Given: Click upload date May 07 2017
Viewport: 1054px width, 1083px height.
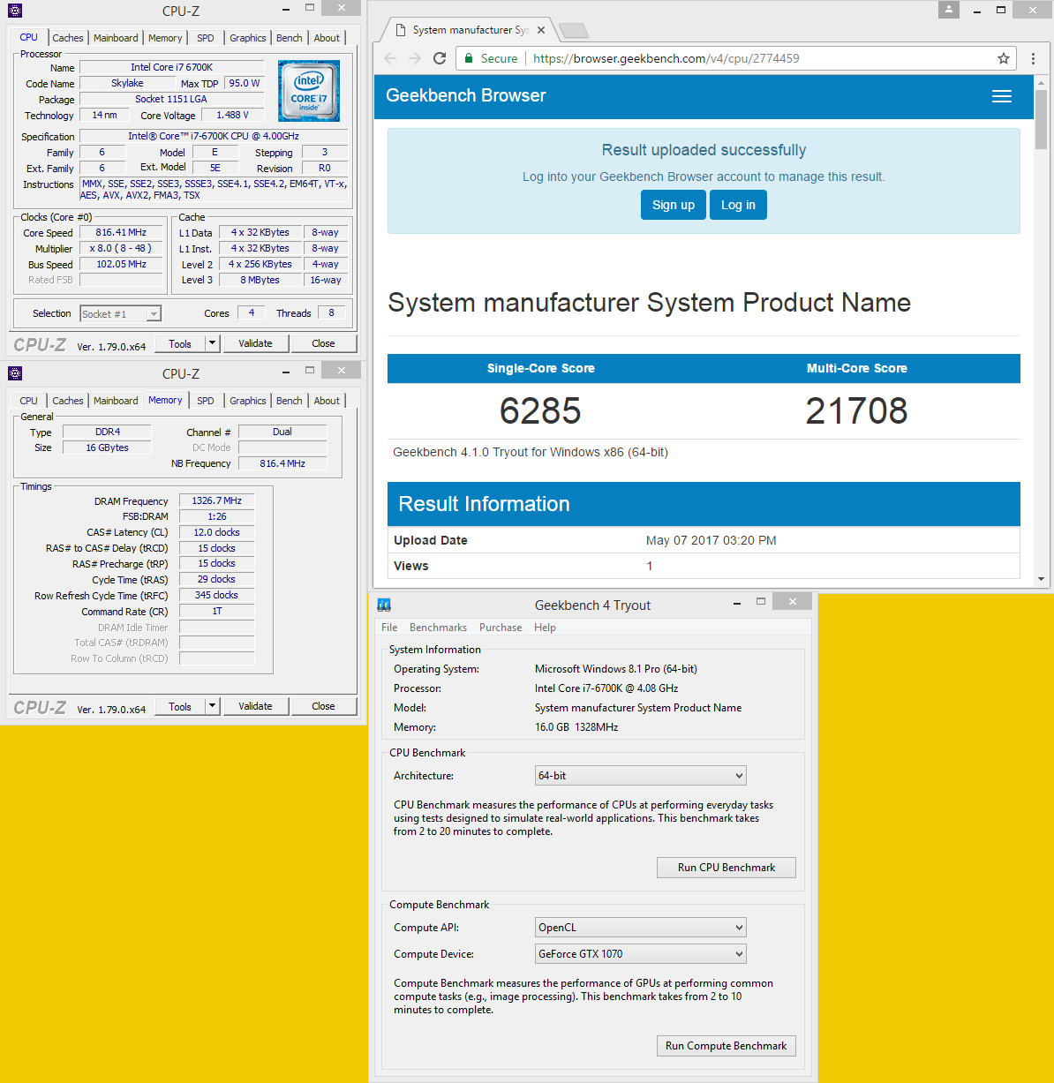Looking at the screenshot, I should pyautogui.click(x=711, y=540).
